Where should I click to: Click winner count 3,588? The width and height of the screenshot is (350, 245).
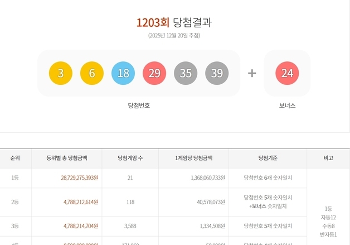[130, 226]
